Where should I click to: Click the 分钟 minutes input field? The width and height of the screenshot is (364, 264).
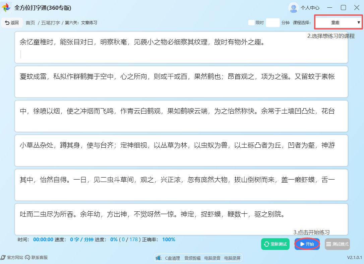point(273,22)
